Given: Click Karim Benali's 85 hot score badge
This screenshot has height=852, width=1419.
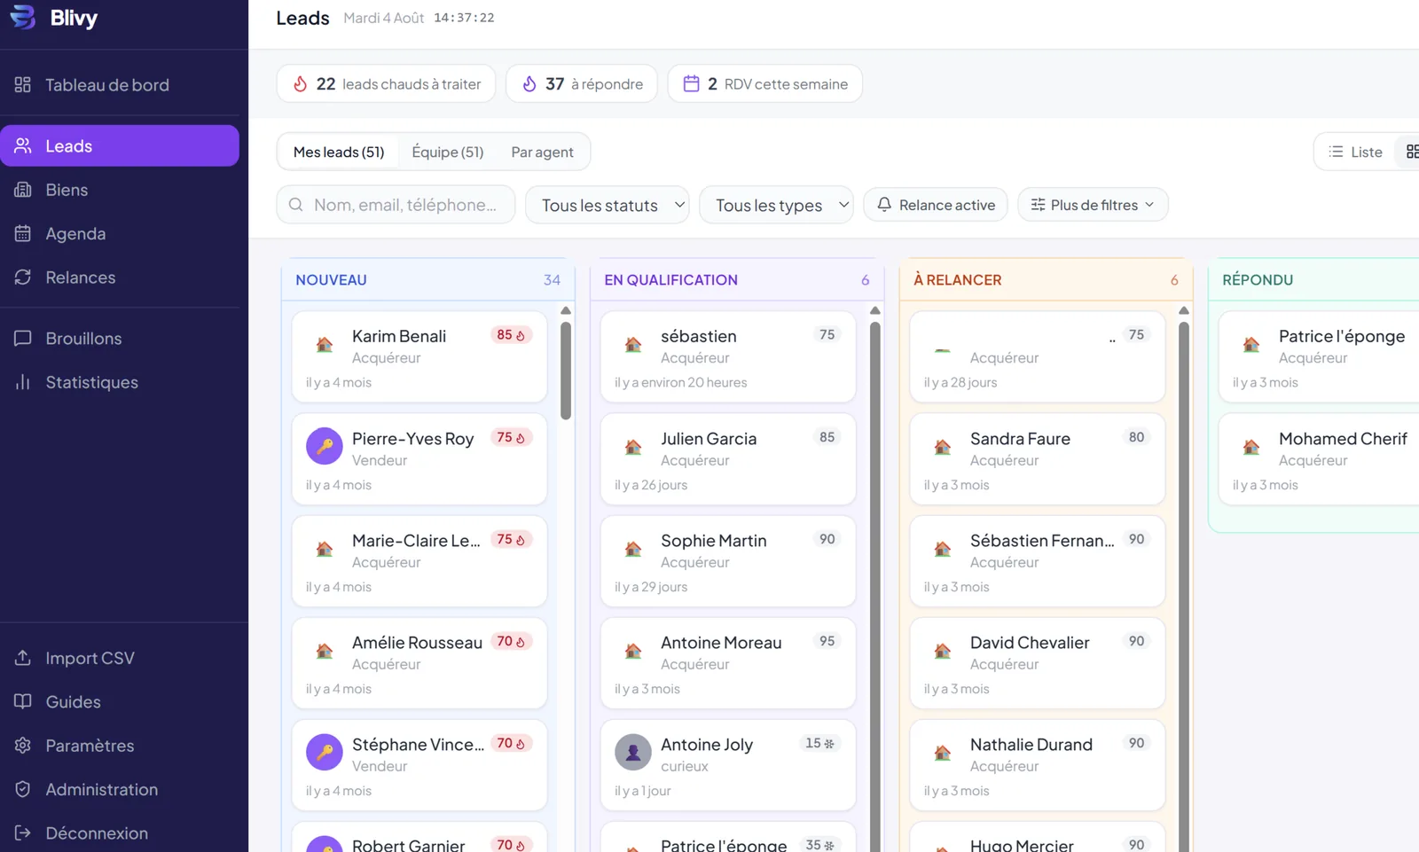Looking at the screenshot, I should tap(511, 335).
